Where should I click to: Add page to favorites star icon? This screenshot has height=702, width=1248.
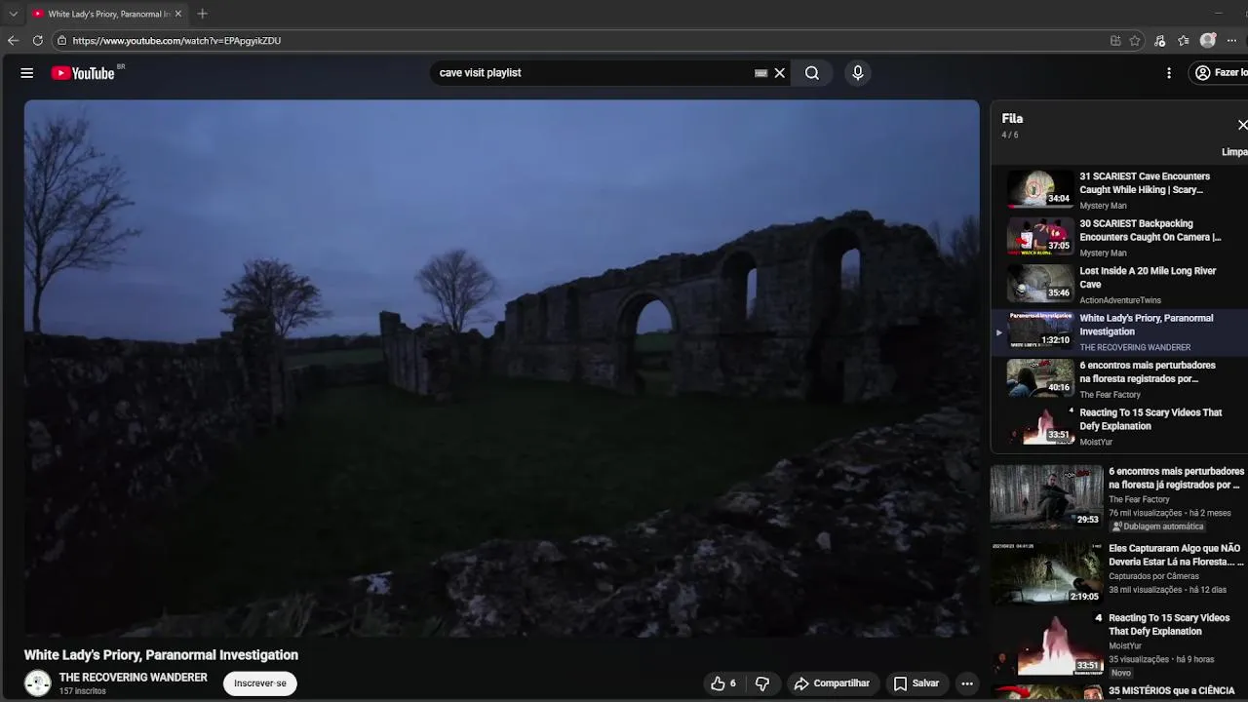point(1135,41)
